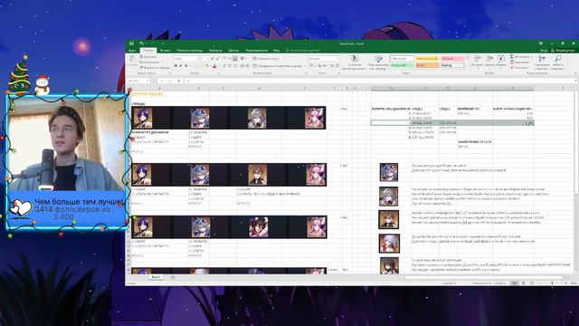Viewport: 579px width, 326px height.
Task: Click the Center alignment icon
Action: click(x=230, y=66)
